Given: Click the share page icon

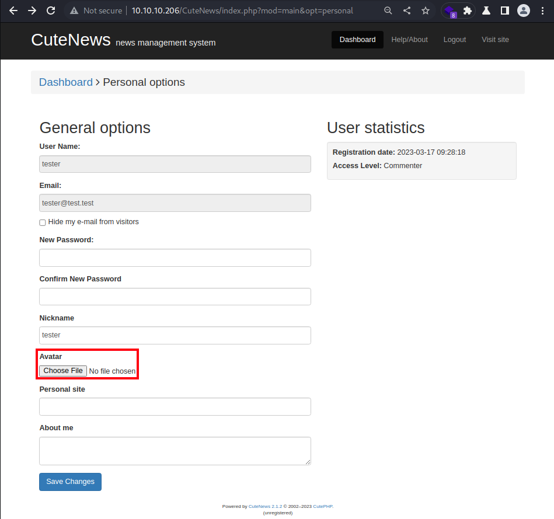Looking at the screenshot, I should (x=407, y=11).
